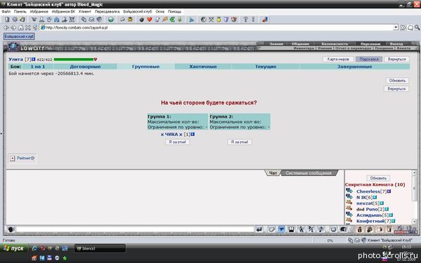The image size is (421, 263).
Task: Open the address bar URL dropdown
Action: pos(396,27)
